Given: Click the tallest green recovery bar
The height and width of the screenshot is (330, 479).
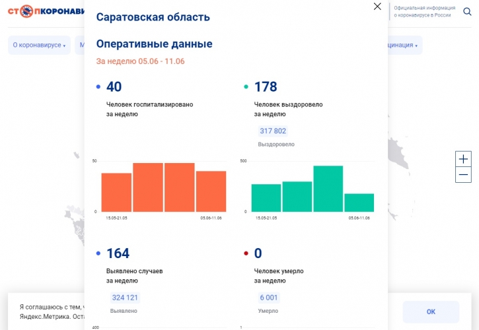Looking at the screenshot, I should pos(328,189).
